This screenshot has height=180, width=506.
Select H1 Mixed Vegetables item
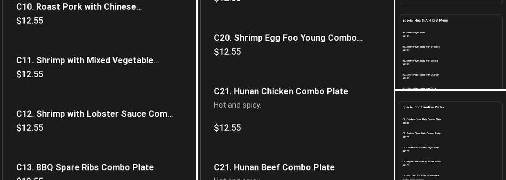[x=413, y=33]
